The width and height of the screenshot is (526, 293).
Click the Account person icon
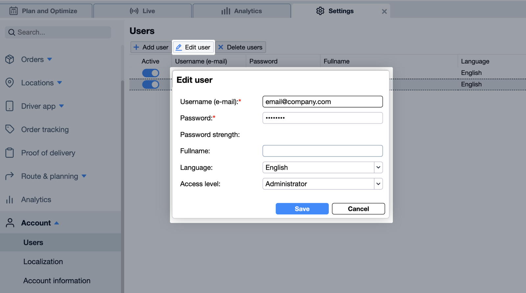pyautogui.click(x=10, y=223)
